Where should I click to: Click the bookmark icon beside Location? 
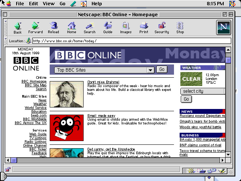click(28, 41)
